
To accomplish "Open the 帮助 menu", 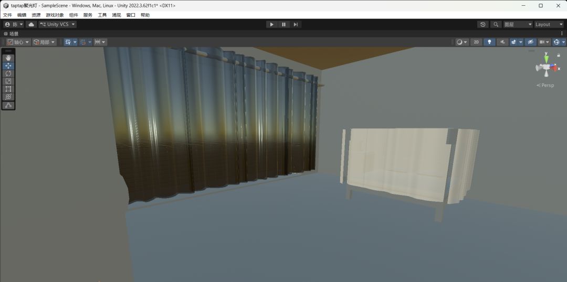I will point(145,15).
